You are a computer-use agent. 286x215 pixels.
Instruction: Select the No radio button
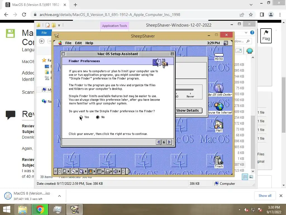coord(98,117)
